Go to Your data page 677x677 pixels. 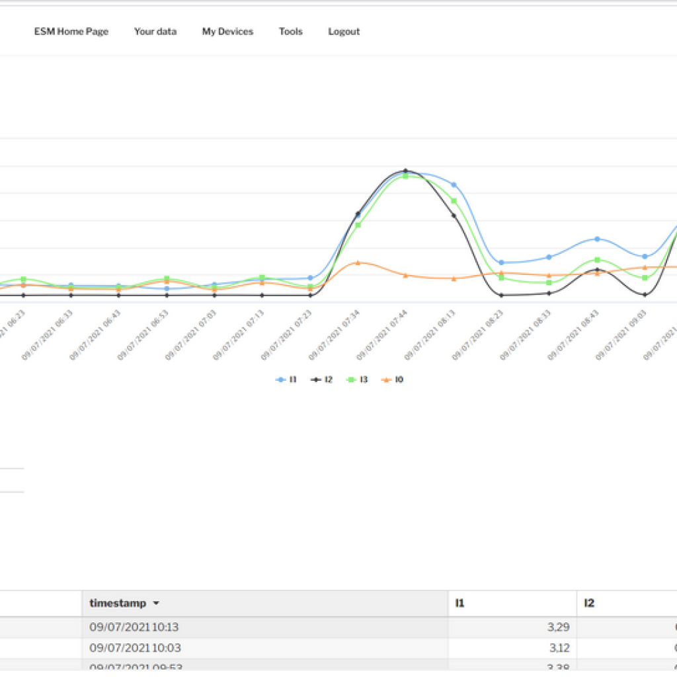click(x=155, y=32)
